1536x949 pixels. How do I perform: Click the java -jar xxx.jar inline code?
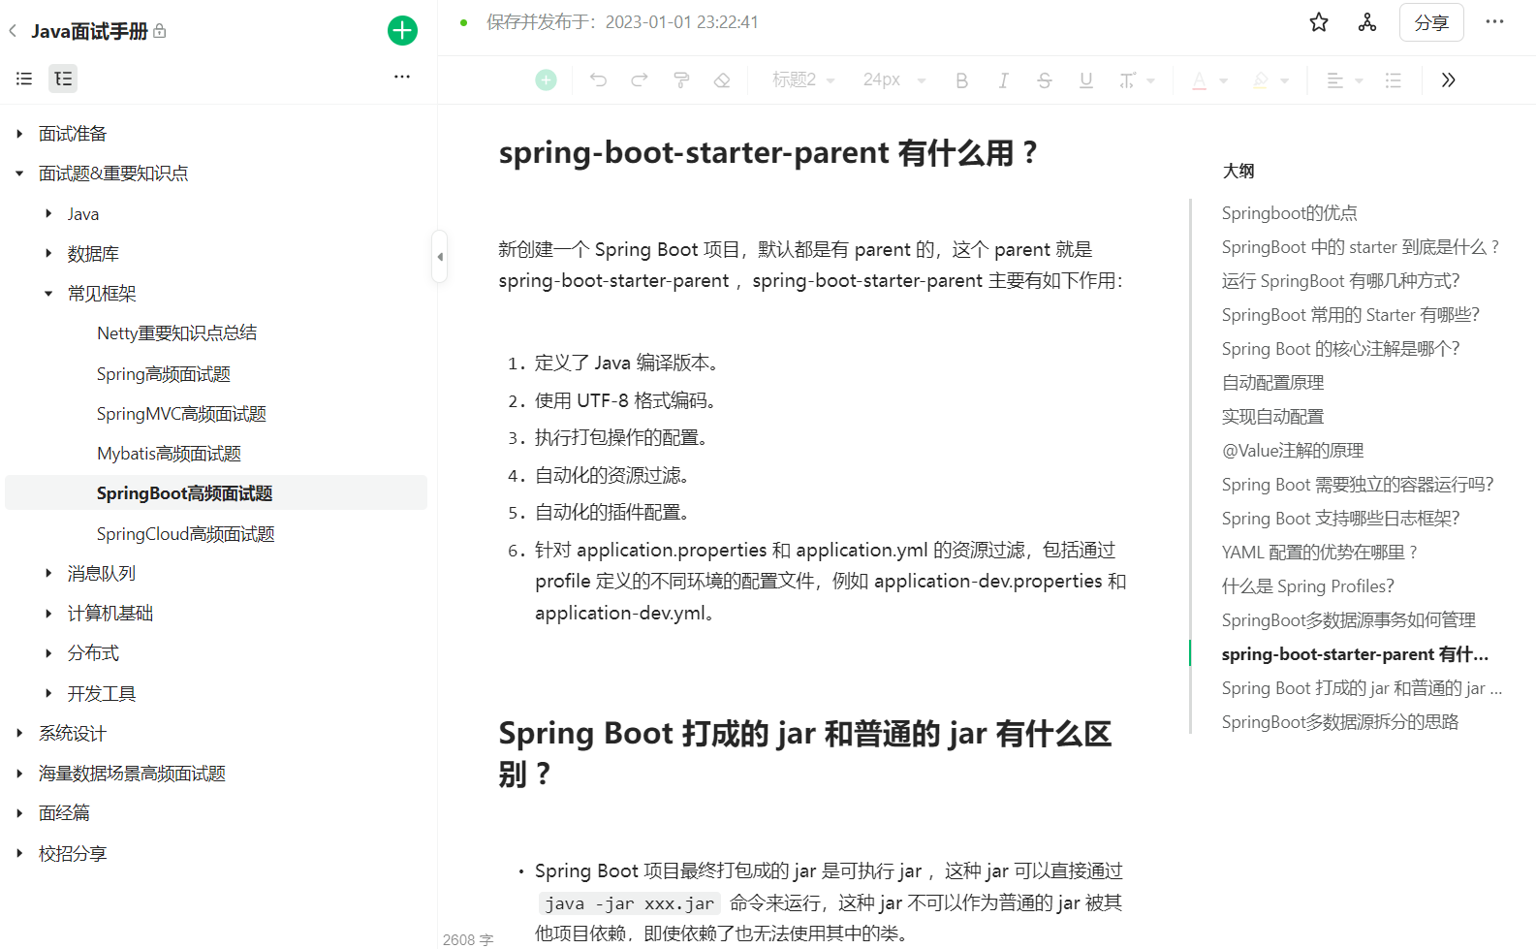[x=630, y=903]
